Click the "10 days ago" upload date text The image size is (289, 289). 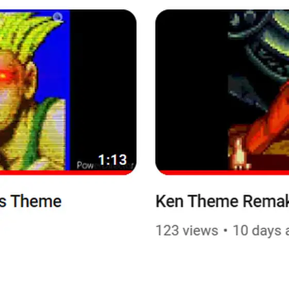point(261,230)
